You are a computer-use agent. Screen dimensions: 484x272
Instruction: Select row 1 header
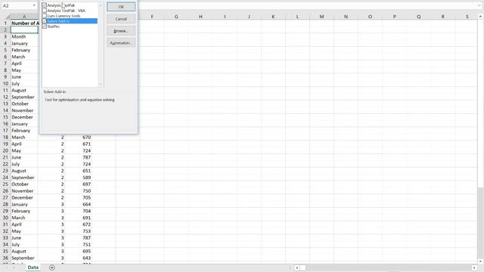coord(5,23)
